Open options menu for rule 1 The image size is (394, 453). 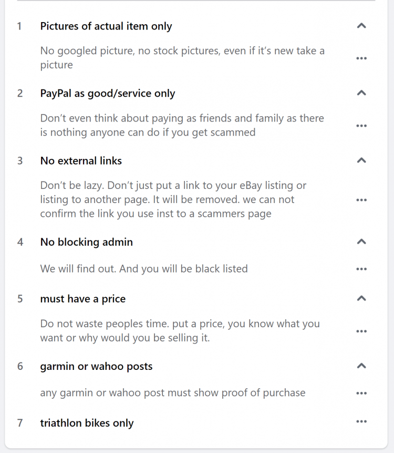tap(361, 58)
